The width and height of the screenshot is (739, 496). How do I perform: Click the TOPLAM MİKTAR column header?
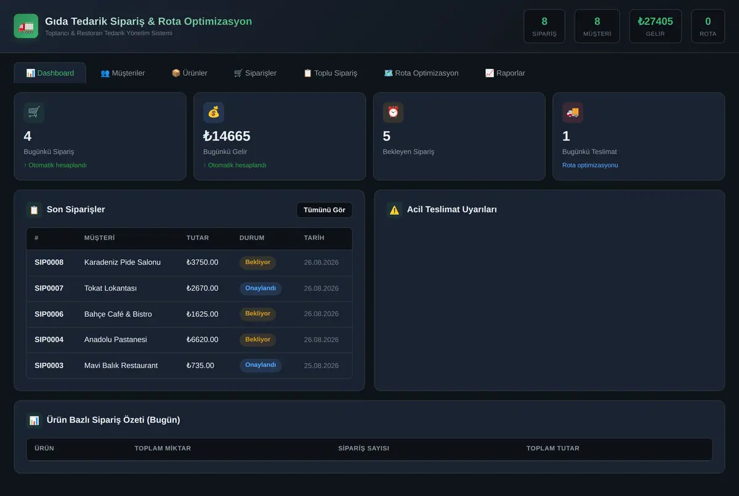163,449
